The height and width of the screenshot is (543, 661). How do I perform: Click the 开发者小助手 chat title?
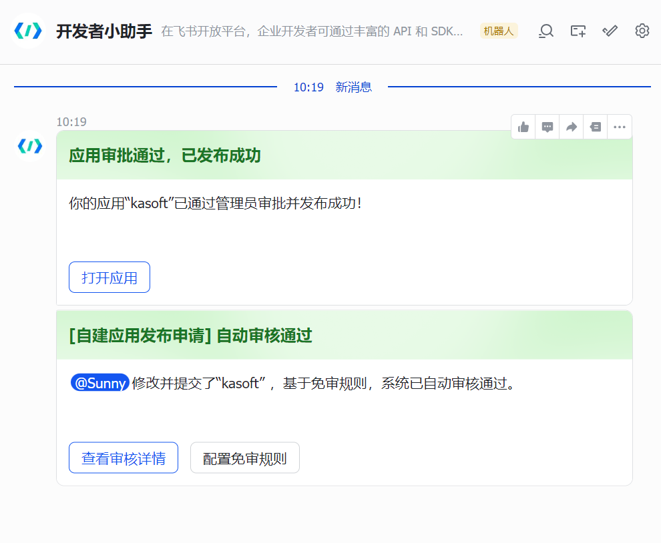point(104,31)
